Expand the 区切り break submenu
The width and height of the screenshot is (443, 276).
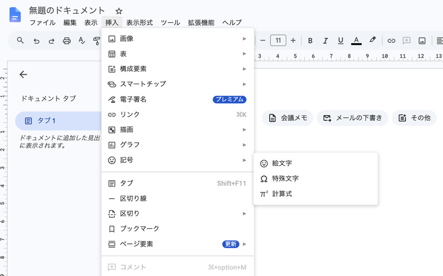tap(178, 213)
